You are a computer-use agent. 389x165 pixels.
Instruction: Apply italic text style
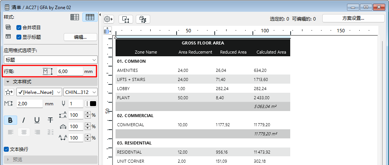pos(24,120)
